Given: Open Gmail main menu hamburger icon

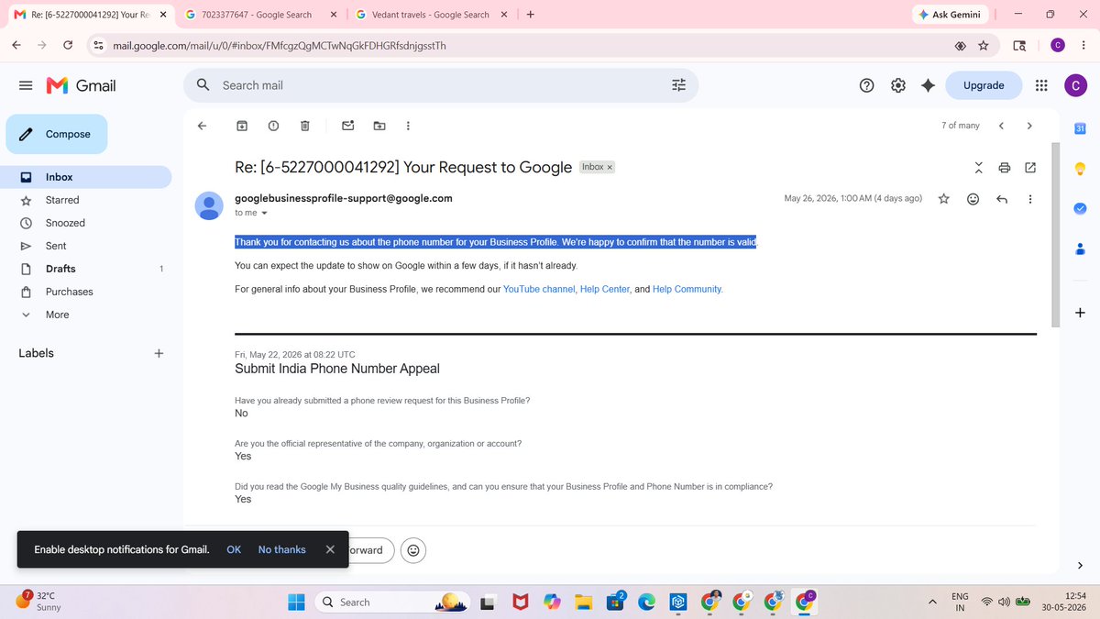Looking at the screenshot, I should [27, 85].
